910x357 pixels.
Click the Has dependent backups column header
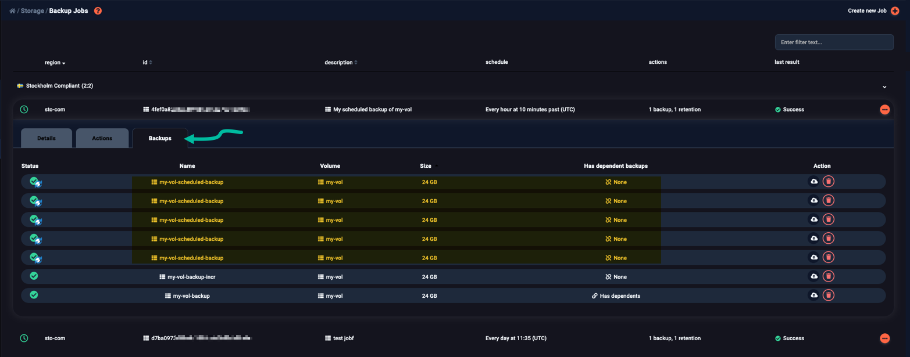616,166
